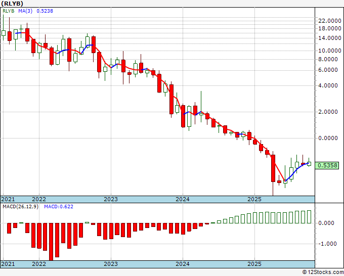Select 2021 on the MACD time axis
The width and height of the screenshot is (344, 276).
[x=8, y=264]
